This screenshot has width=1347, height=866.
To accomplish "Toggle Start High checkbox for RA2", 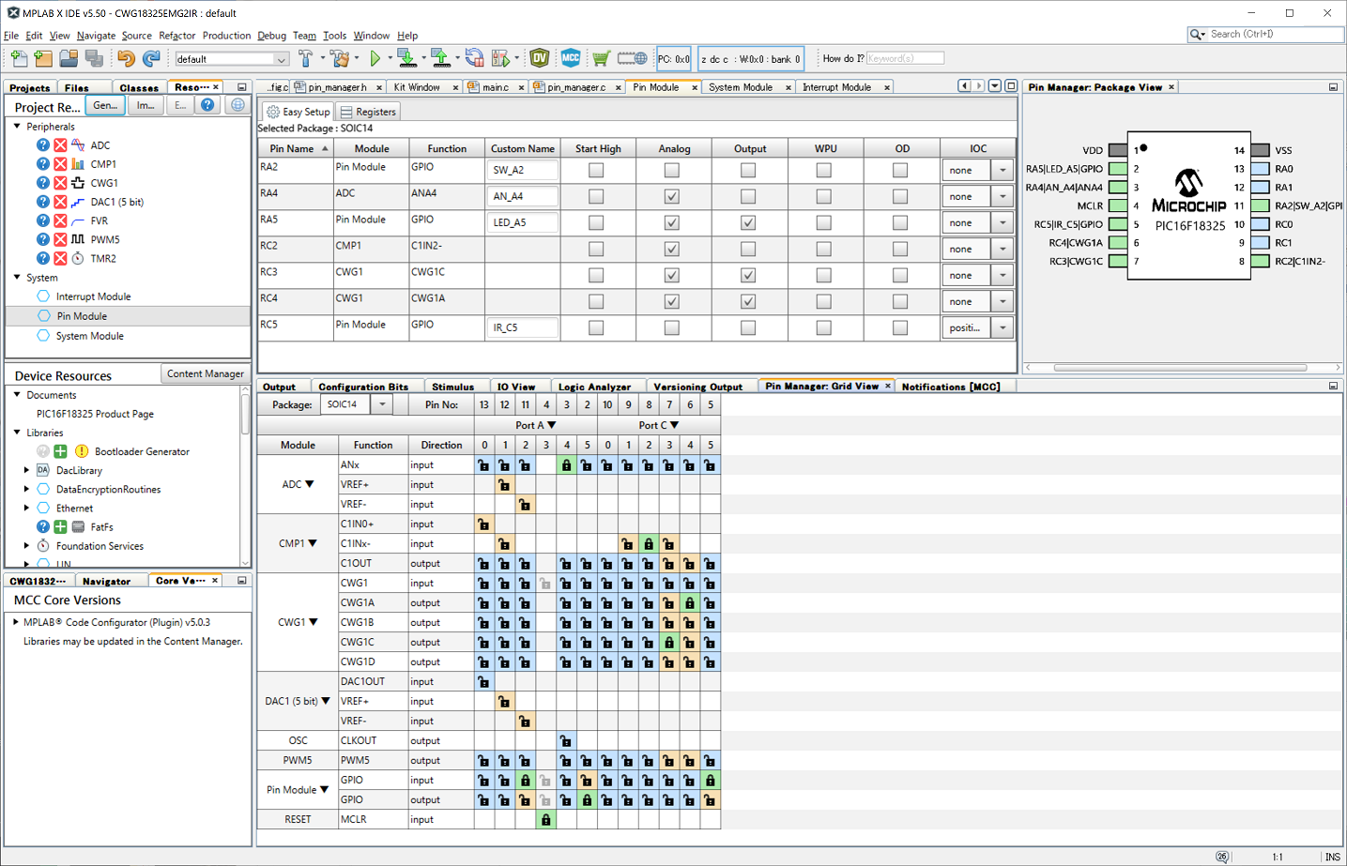I will pyautogui.click(x=596, y=170).
